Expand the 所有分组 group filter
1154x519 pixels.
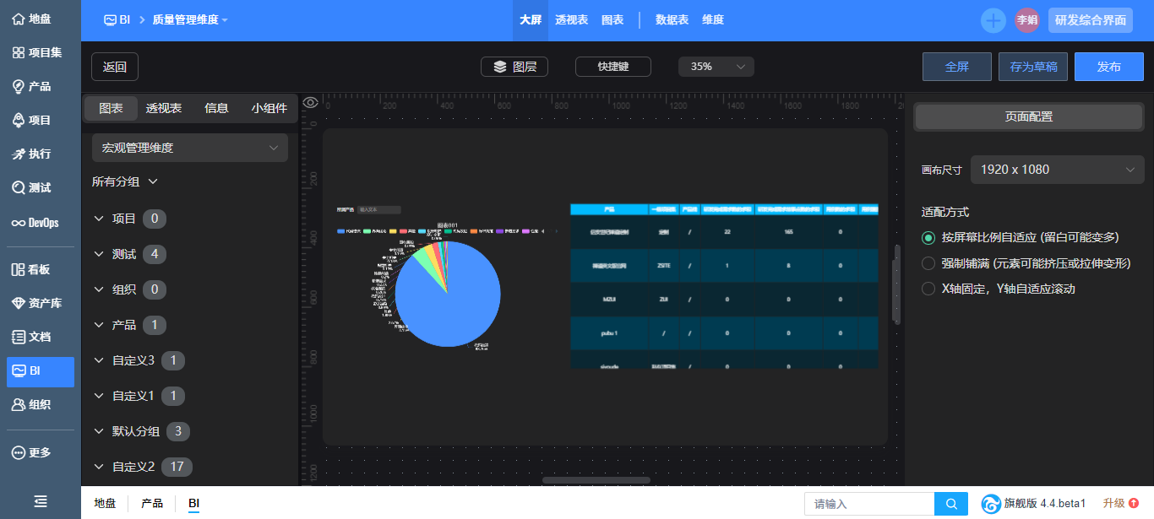pos(125,181)
